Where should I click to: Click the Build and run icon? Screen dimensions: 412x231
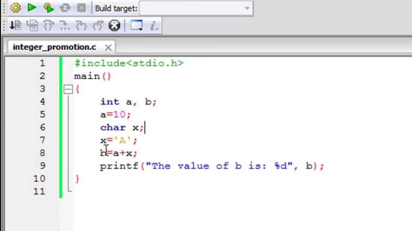(48, 8)
